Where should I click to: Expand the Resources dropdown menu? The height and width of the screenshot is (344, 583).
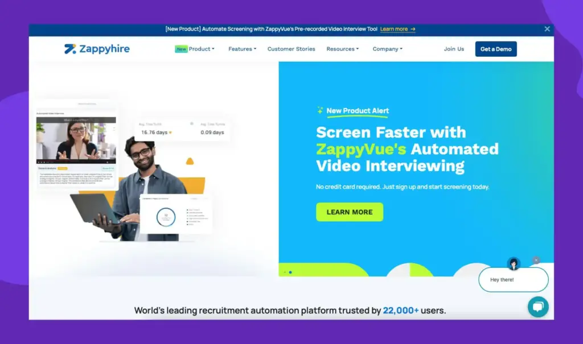pos(342,49)
